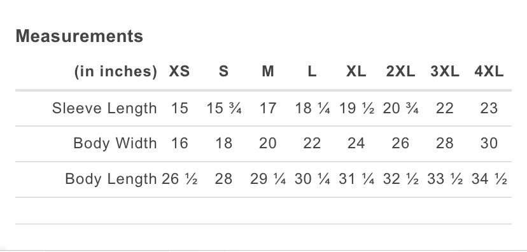Select the L size column header
Screen dimensions: 527x252
click(x=313, y=71)
